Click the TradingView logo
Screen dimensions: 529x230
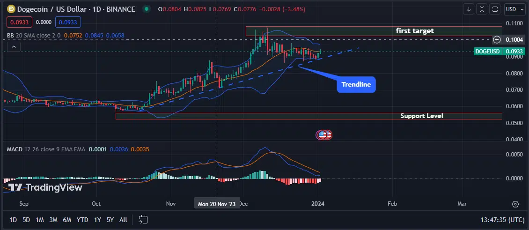pyautogui.click(x=45, y=187)
